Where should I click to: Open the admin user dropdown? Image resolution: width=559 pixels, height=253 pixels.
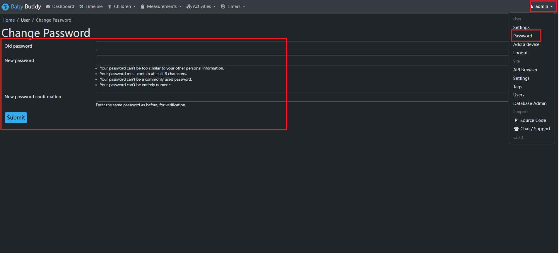pyautogui.click(x=543, y=6)
